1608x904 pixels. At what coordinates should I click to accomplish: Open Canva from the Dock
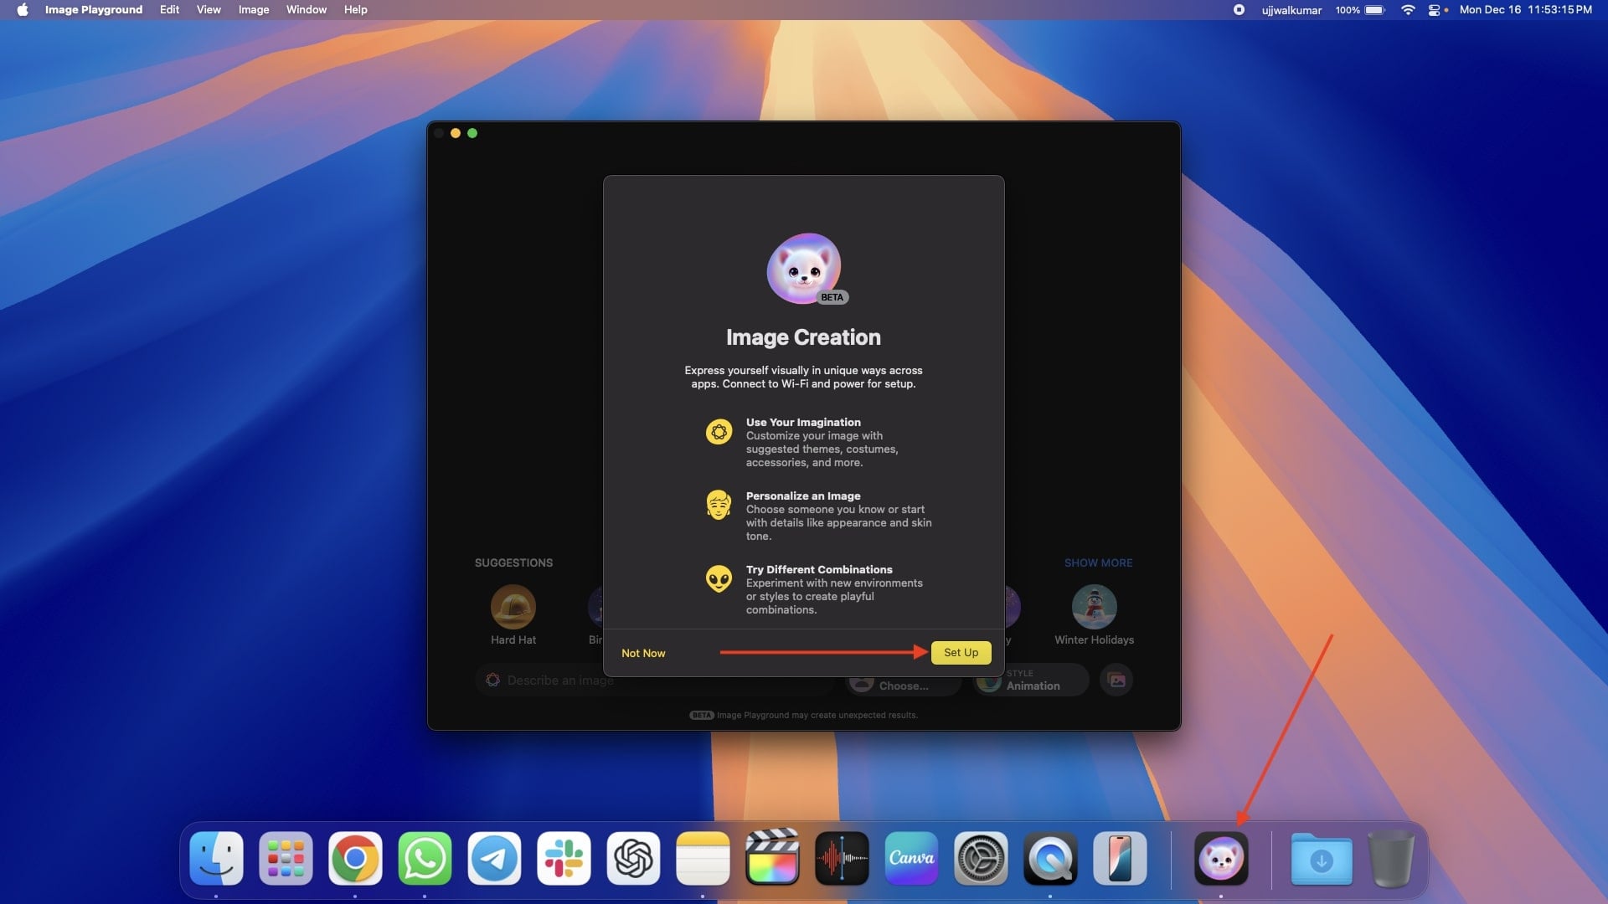(x=911, y=859)
